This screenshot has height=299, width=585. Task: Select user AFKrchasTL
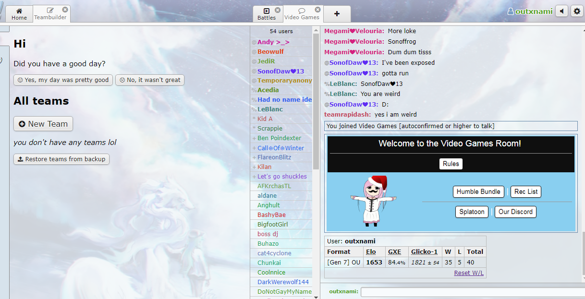[281, 186]
